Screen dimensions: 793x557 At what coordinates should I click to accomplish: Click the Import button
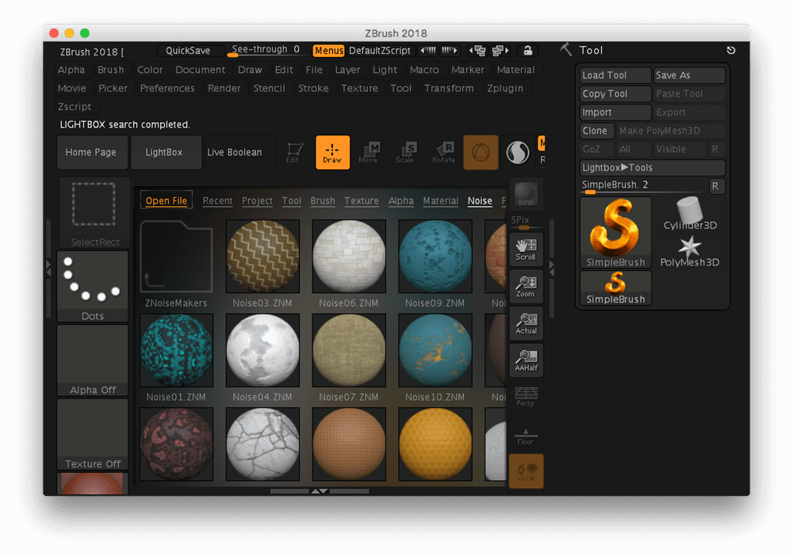pyautogui.click(x=615, y=113)
